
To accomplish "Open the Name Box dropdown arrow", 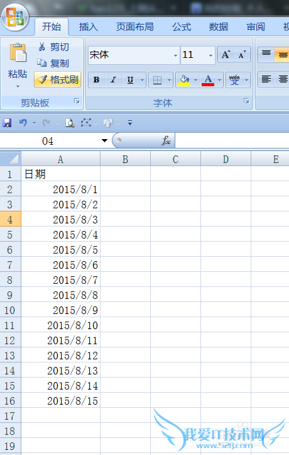I will click(x=104, y=141).
